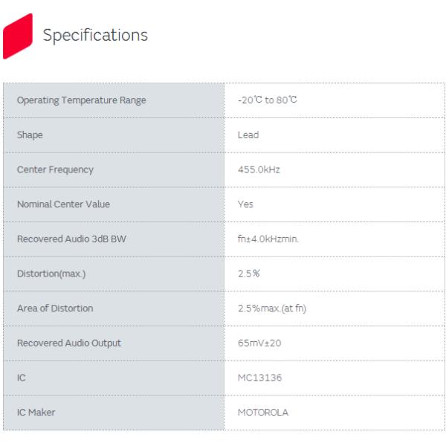
Task: Select the Nominal Center Value label
Action: 63,204
